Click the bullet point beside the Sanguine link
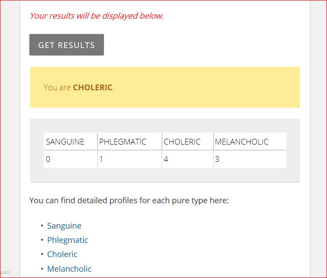Screen dimensions: 327x278 point(42,226)
